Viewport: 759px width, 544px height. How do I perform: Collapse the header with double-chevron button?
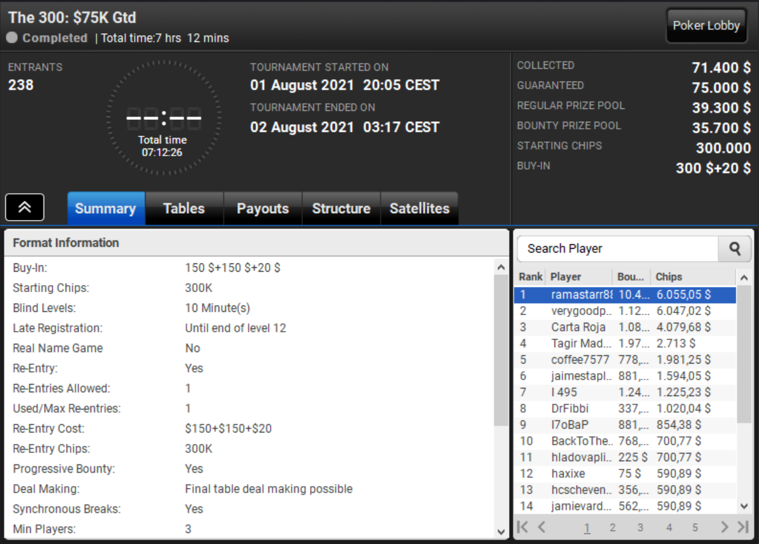pos(25,207)
